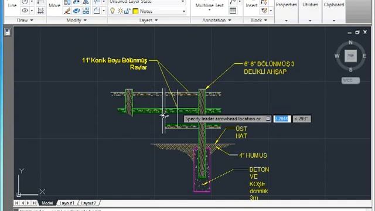
Task: Click N on the ViewCube compass
Action: click(350, 42)
